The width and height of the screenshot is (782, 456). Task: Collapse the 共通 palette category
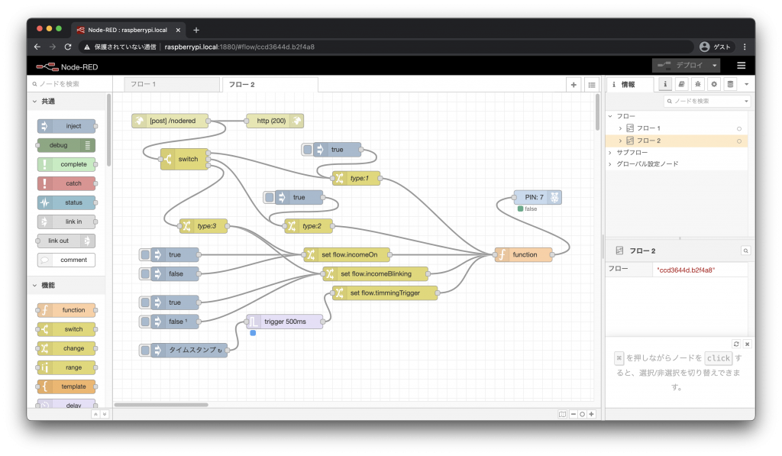pyautogui.click(x=35, y=102)
